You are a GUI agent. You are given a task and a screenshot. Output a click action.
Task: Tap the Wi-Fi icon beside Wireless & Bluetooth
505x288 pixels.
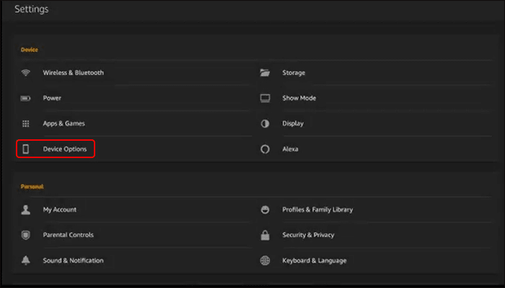[x=26, y=72]
